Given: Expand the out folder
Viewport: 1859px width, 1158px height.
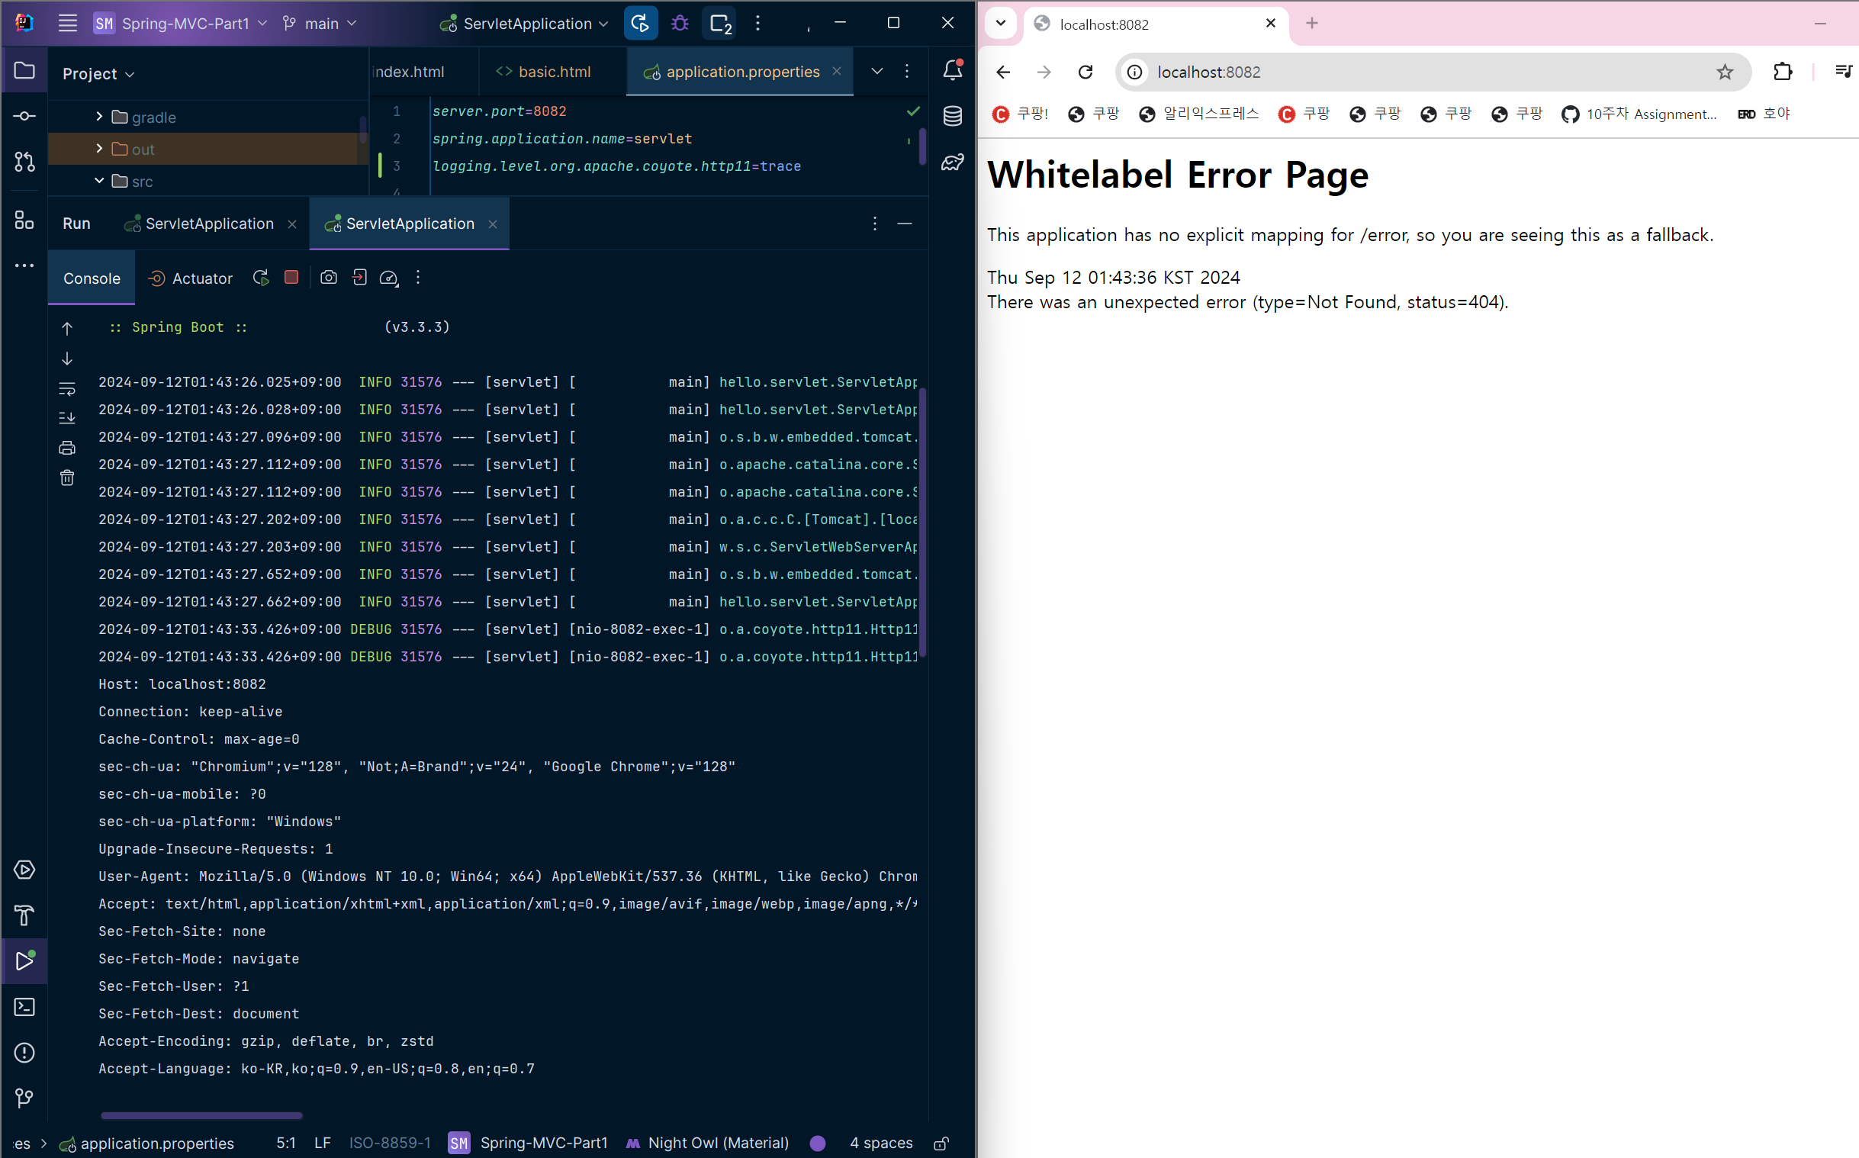Looking at the screenshot, I should click(98, 149).
